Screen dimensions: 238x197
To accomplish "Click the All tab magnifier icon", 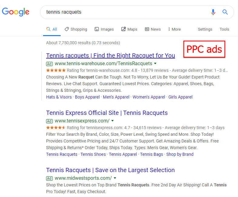I will tap(49, 29).
